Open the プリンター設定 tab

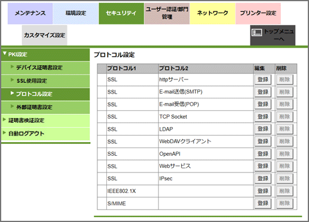258,14
